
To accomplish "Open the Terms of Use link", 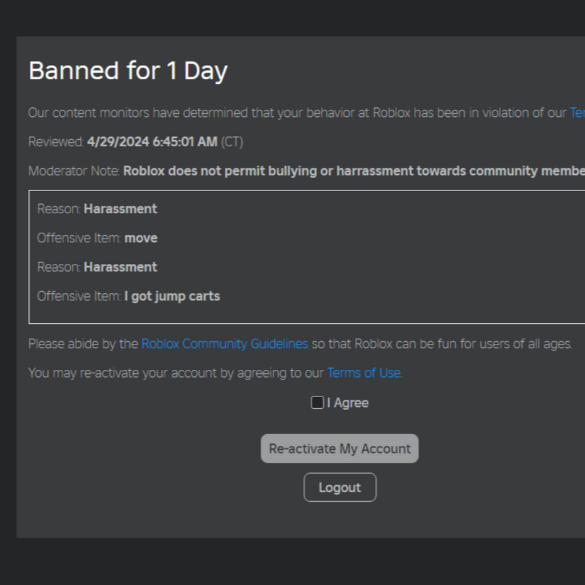I will (x=364, y=372).
